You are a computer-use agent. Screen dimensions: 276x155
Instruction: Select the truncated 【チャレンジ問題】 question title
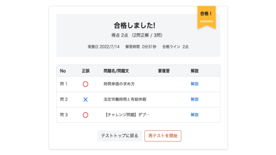pyautogui.click(x=126, y=115)
